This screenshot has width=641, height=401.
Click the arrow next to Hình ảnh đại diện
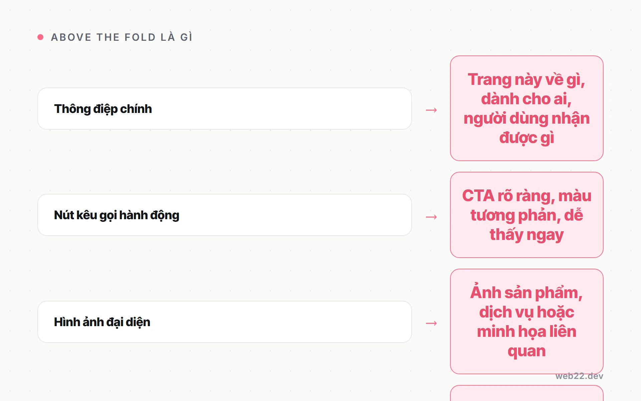pyautogui.click(x=431, y=323)
